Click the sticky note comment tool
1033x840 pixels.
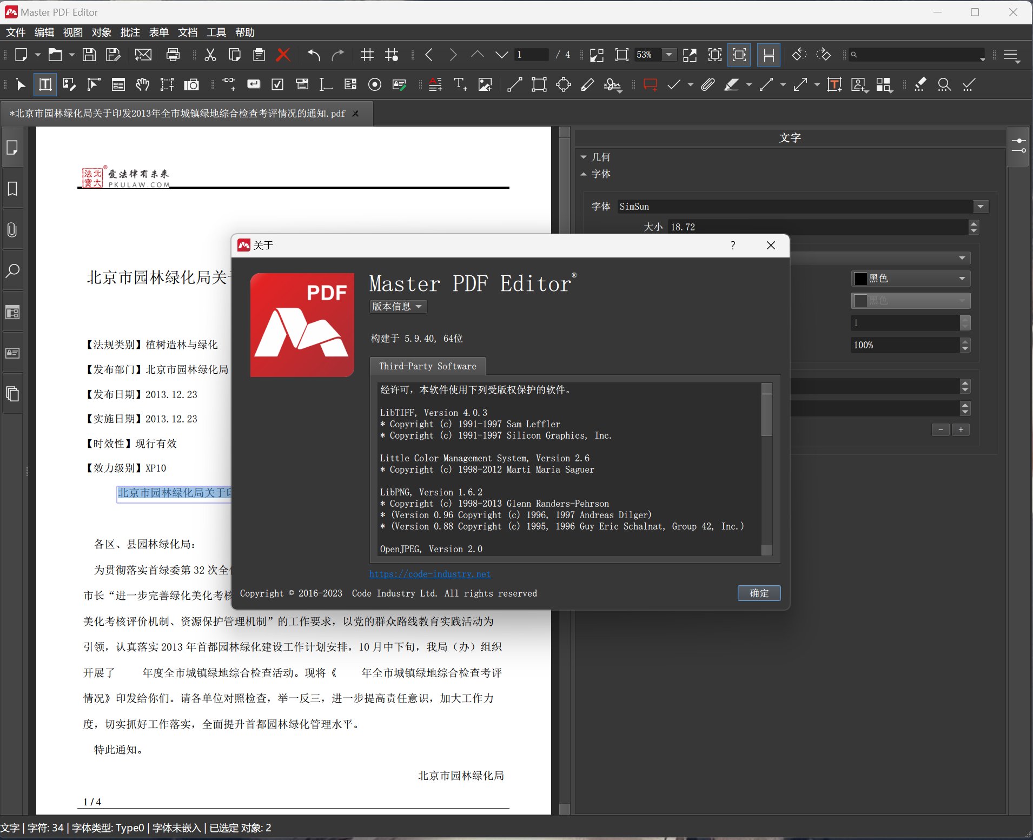click(x=650, y=85)
